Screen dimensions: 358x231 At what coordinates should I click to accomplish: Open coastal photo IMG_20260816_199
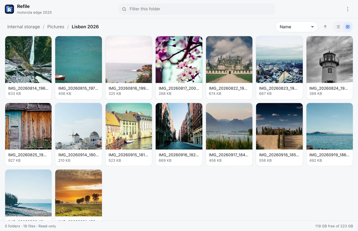[x=129, y=68]
